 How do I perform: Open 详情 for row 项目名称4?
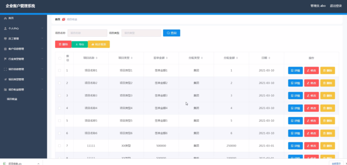coord(295,108)
